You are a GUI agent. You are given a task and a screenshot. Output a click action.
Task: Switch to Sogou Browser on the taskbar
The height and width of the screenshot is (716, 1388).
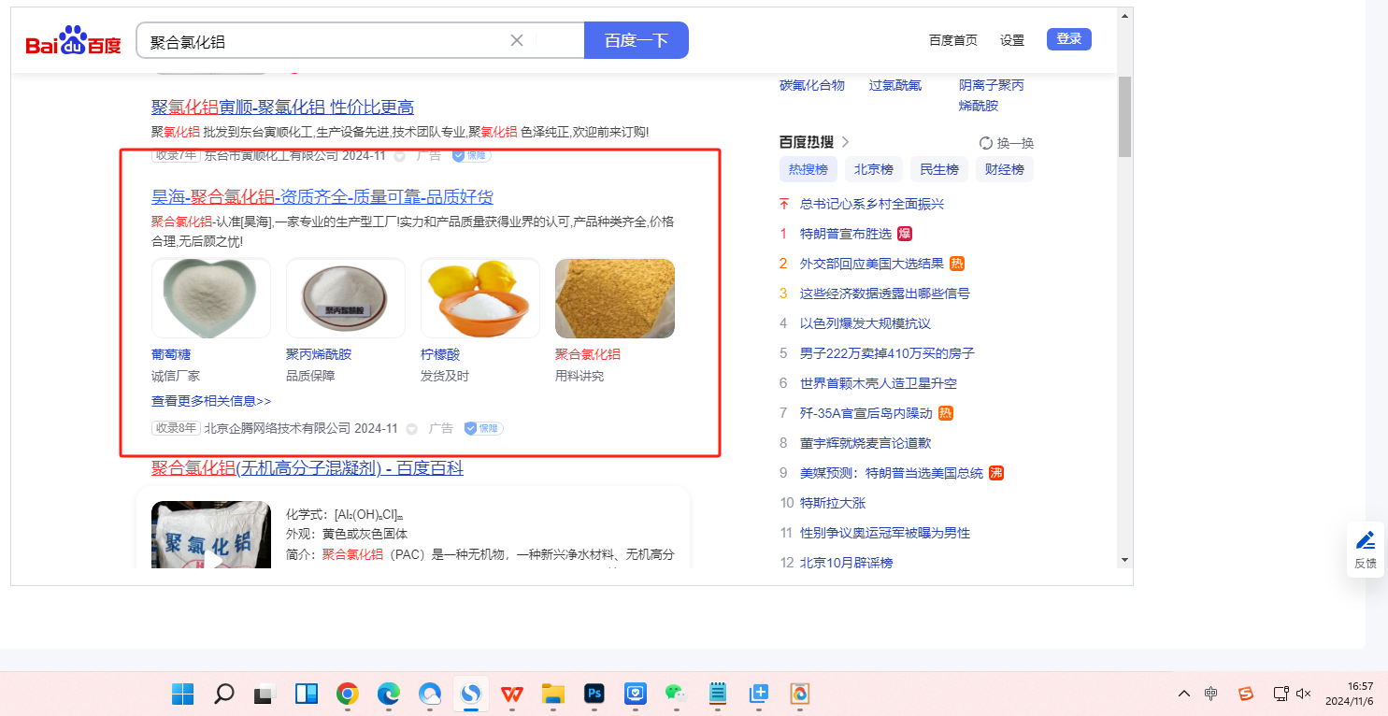(471, 694)
